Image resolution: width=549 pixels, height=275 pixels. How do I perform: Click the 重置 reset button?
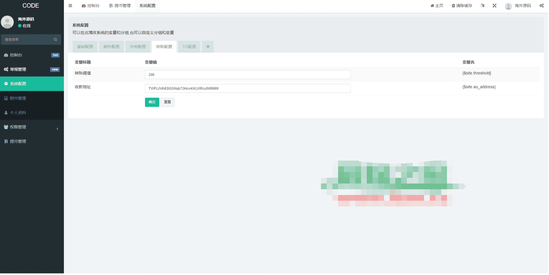[167, 102]
